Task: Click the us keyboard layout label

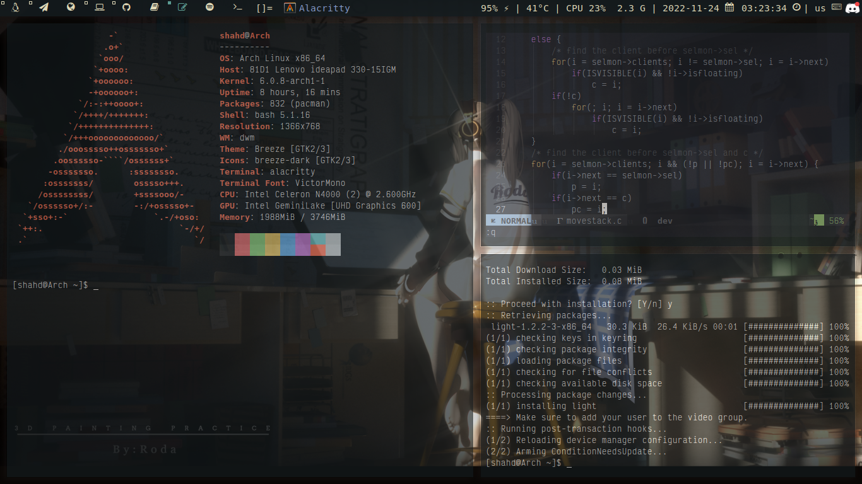Action: (x=820, y=8)
